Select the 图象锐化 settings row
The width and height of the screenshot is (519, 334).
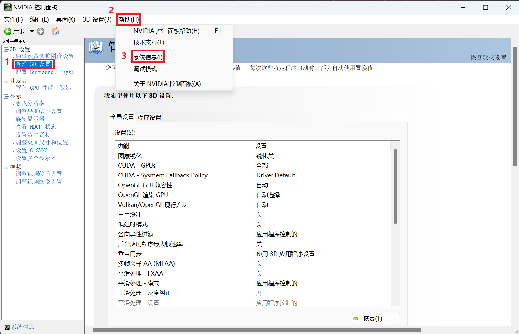[x=253, y=156]
